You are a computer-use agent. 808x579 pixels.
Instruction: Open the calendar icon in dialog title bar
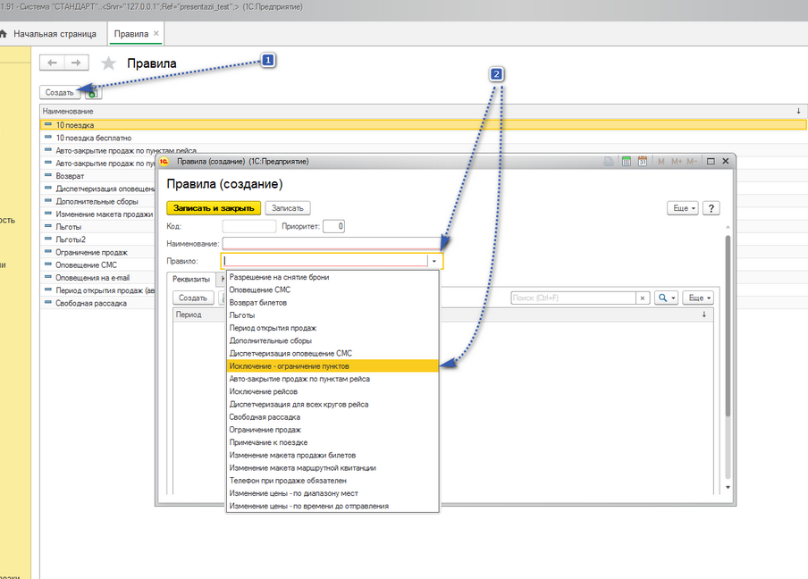click(642, 162)
